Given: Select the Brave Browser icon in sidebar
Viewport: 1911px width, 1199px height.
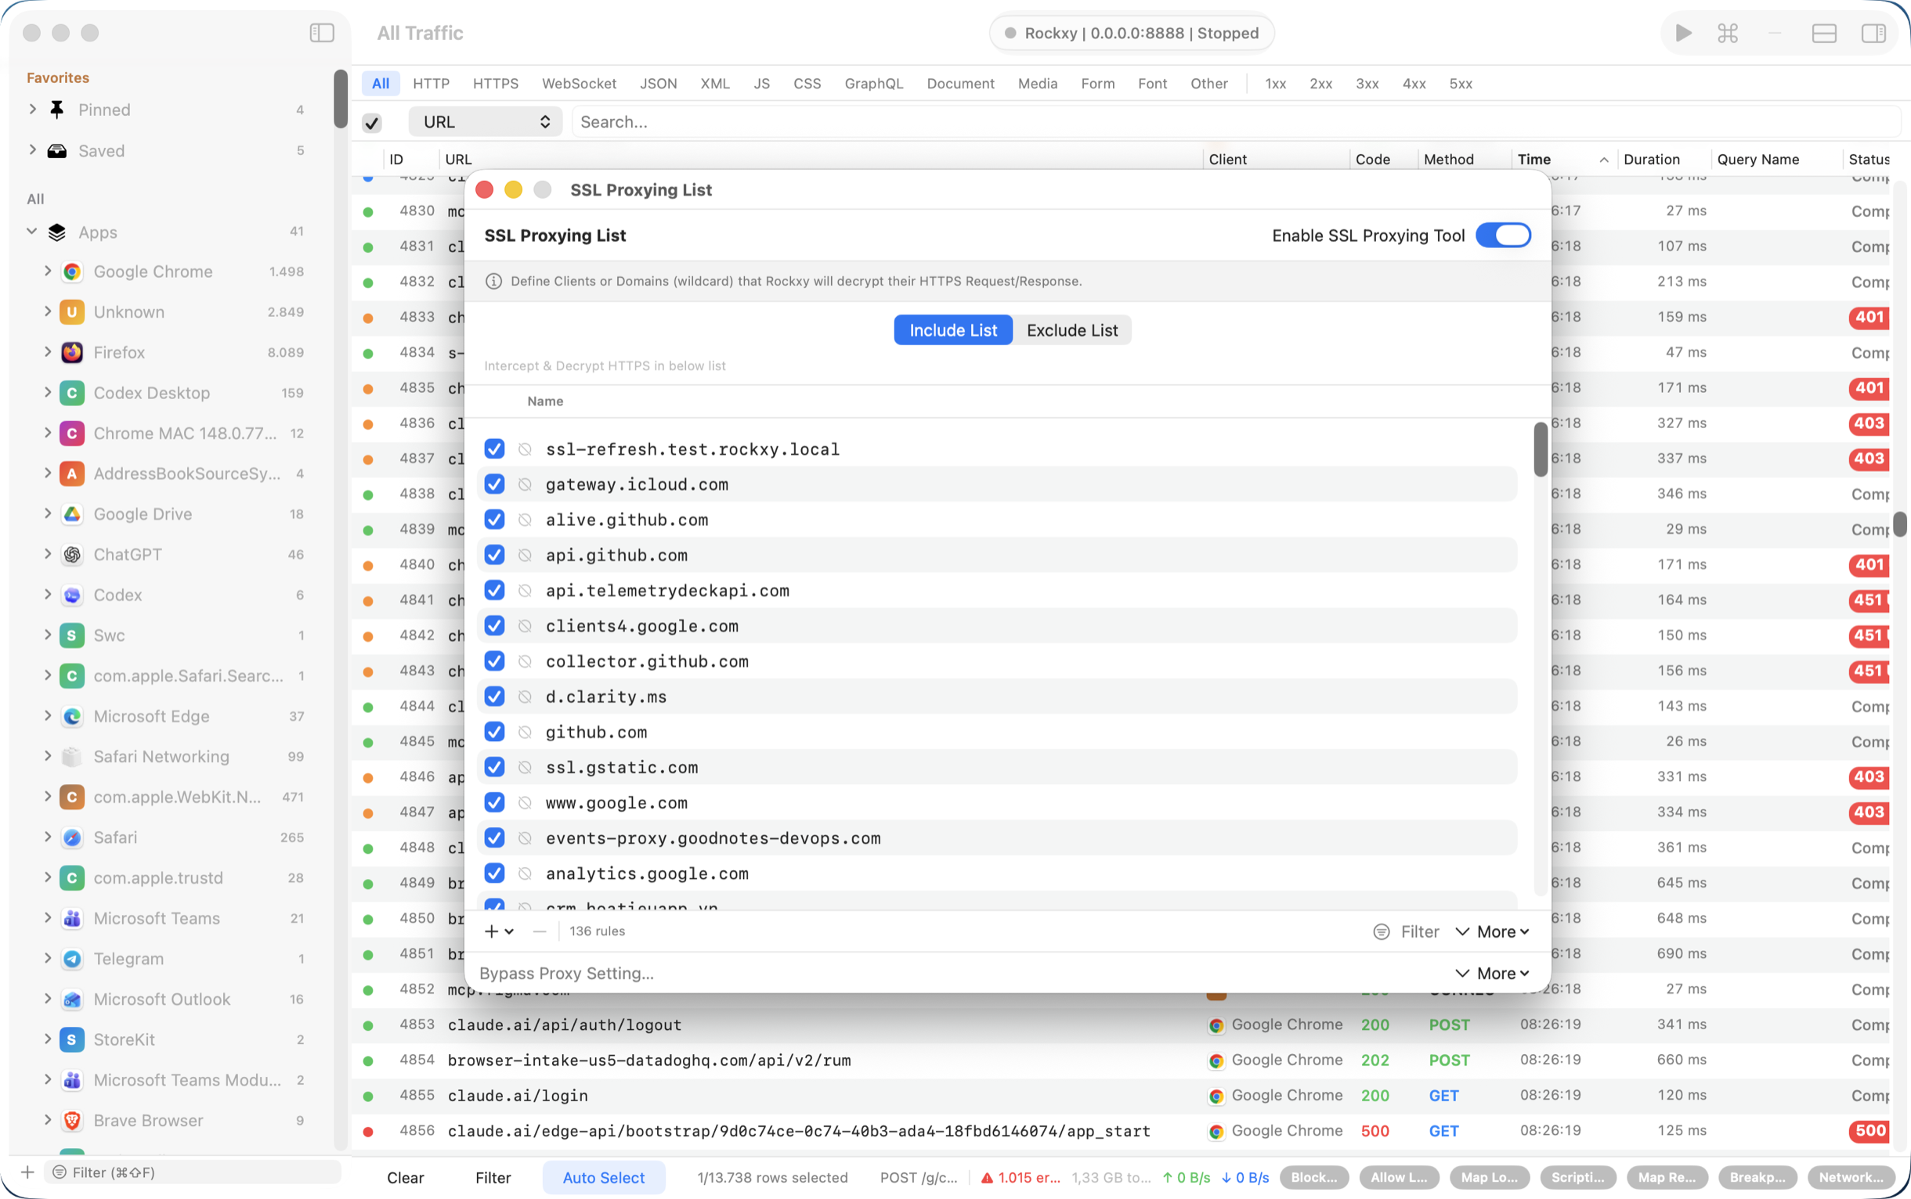Looking at the screenshot, I should click(71, 1122).
